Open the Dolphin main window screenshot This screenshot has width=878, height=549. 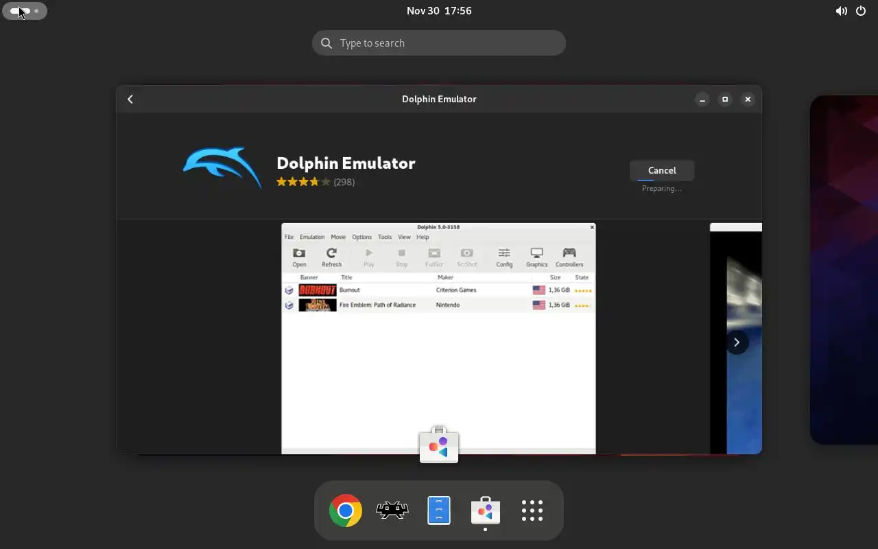(438, 338)
